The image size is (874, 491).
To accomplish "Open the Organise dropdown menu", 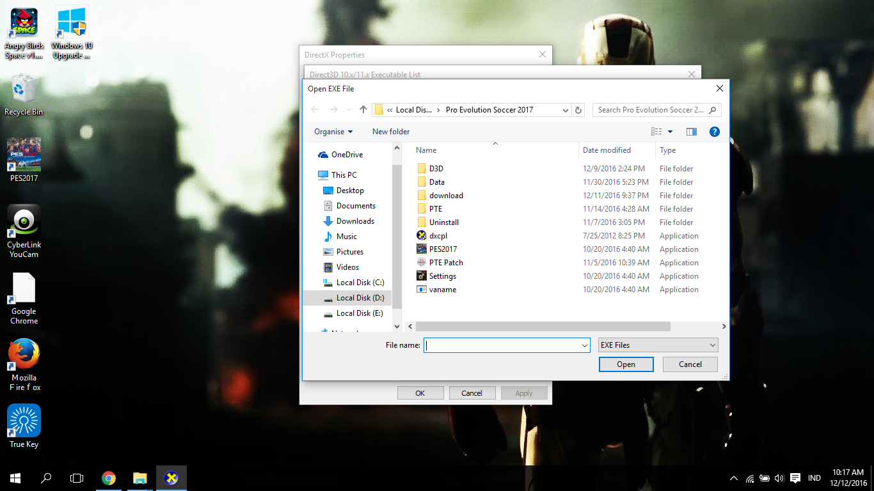I will coord(333,132).
